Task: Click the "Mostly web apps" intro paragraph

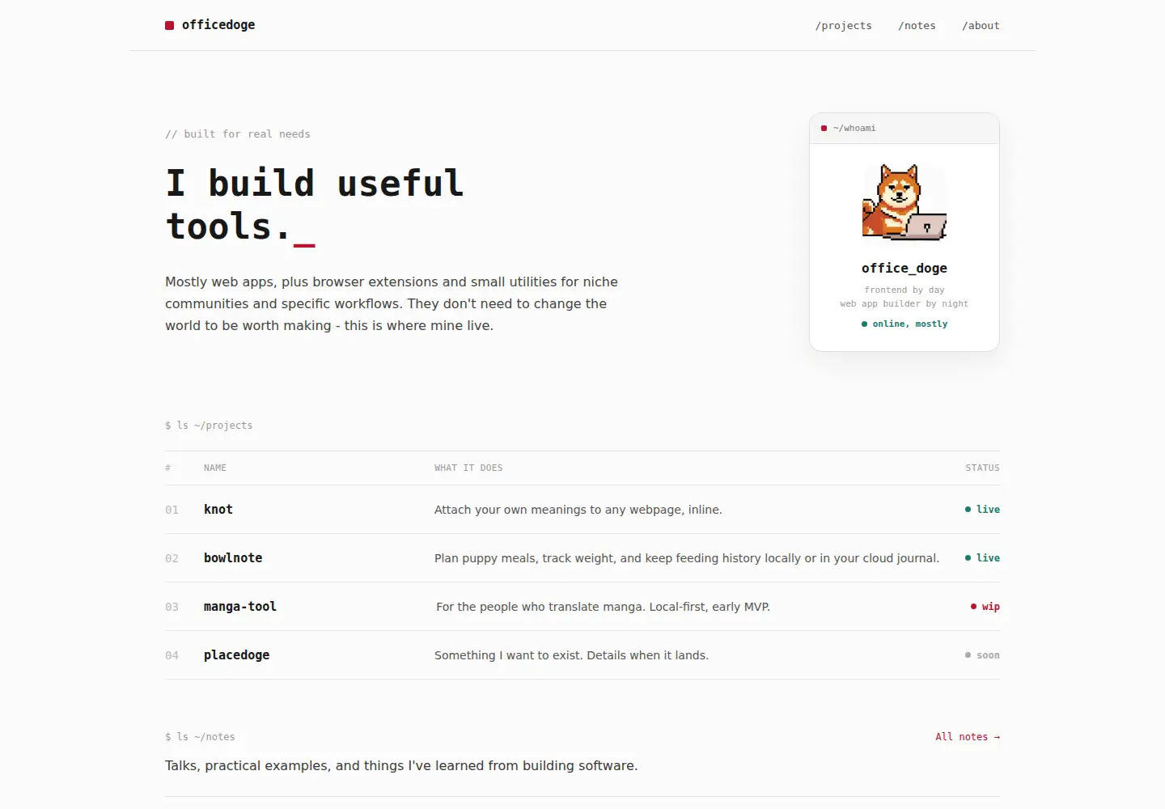Action: coord(392,303)
